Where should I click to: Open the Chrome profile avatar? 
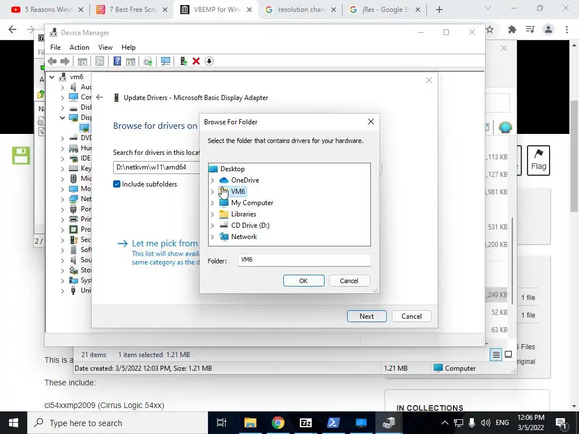coord(548,29)
